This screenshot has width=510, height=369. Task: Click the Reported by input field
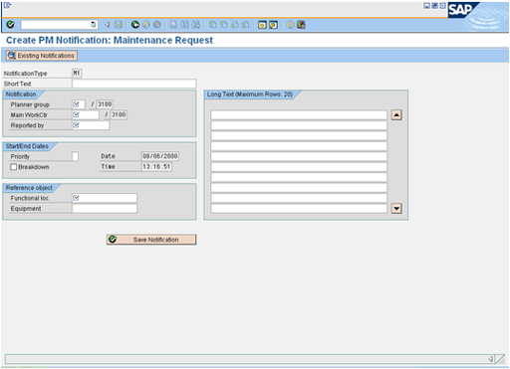coord(91,125)
